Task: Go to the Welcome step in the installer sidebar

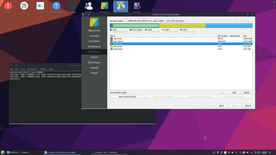Action: 94,30
